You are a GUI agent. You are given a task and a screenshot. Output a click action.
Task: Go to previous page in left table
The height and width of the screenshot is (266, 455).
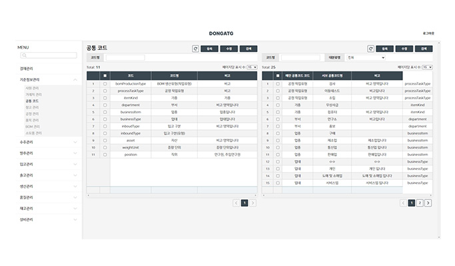[236, 203]
